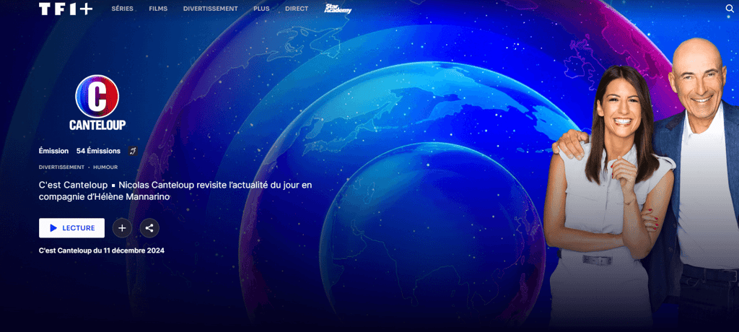Share the show with the share icon
The width and height of the screenshot is (739, 332).
coord(149,228)
